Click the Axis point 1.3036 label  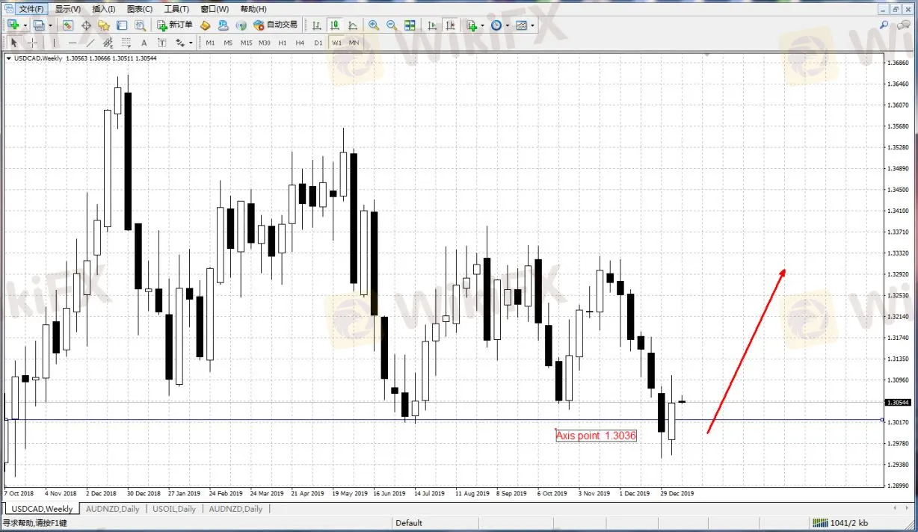[596, 435]
